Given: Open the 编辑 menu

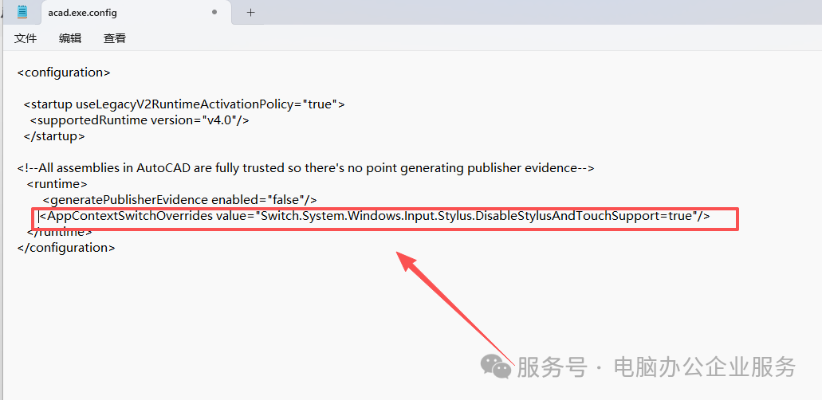Looking at the screenshot, I should coord(70,38).
